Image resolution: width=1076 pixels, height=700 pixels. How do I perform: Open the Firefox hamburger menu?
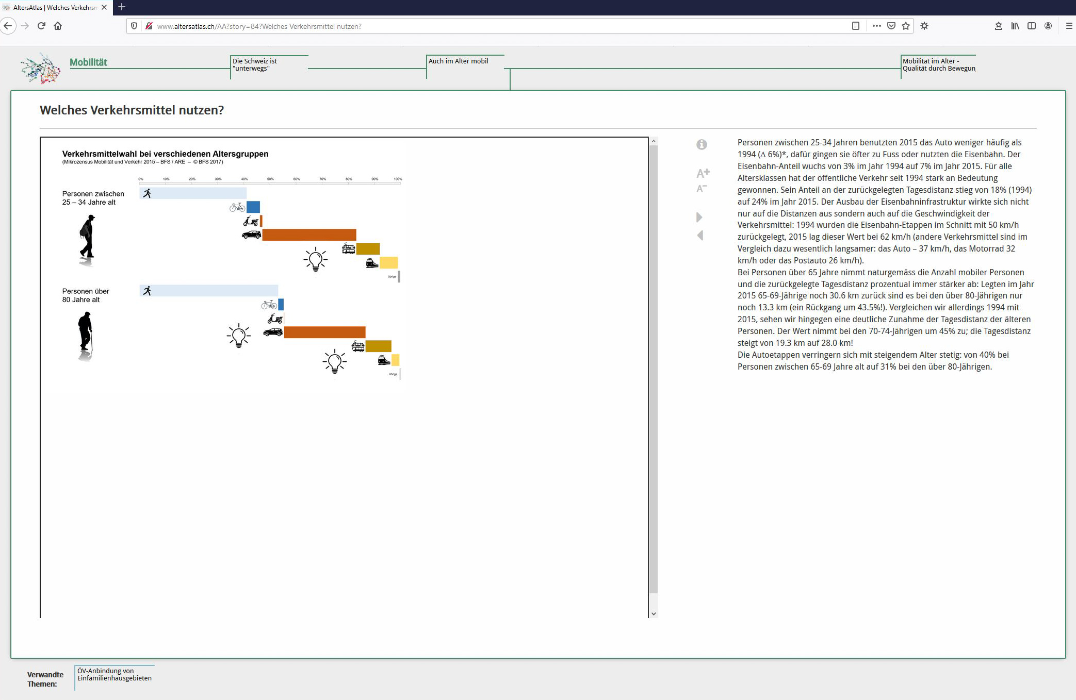1069,26
